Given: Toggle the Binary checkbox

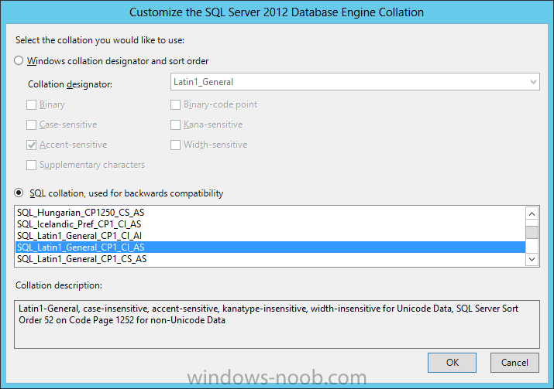Looking at the screenshot, I should point(32,104).
